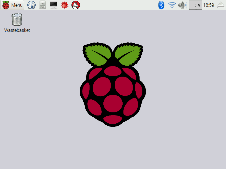Viewport: 226px width, 169px height.
Task: Click the CPU usage monitor showing 0 %
Action: tap(195, 5)
